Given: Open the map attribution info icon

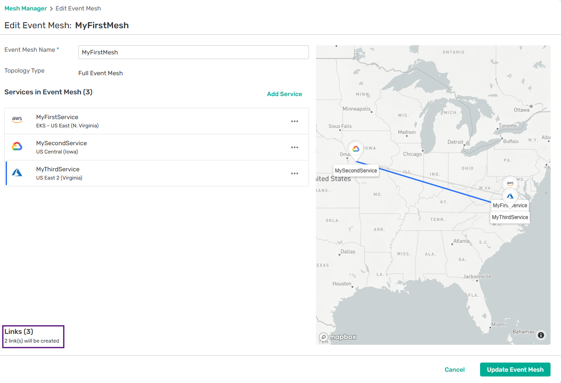Looking at the screenshot, I should (x=541, y=335).
